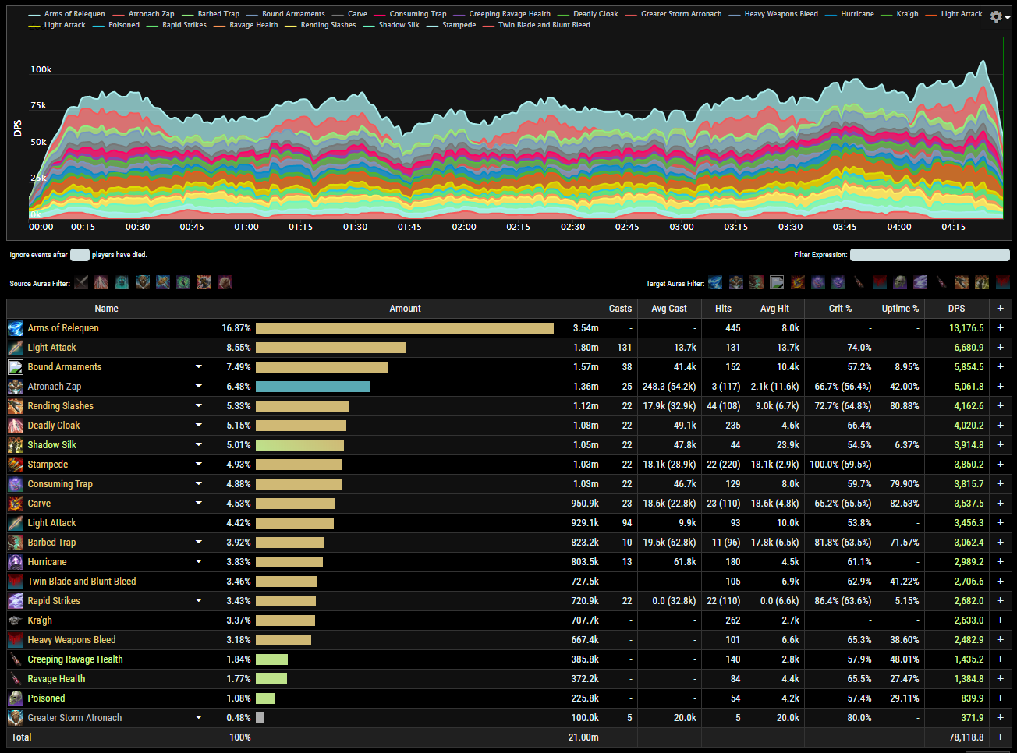Click the Deadly Cloak ability icon

16,426
